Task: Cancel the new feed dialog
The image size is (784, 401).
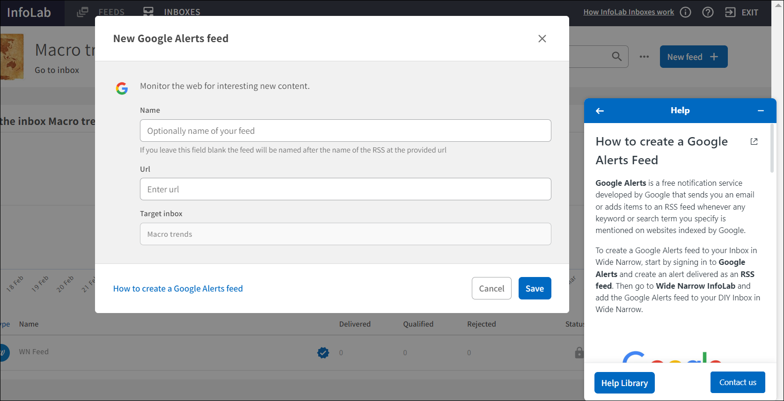Action: click(491, 288)
